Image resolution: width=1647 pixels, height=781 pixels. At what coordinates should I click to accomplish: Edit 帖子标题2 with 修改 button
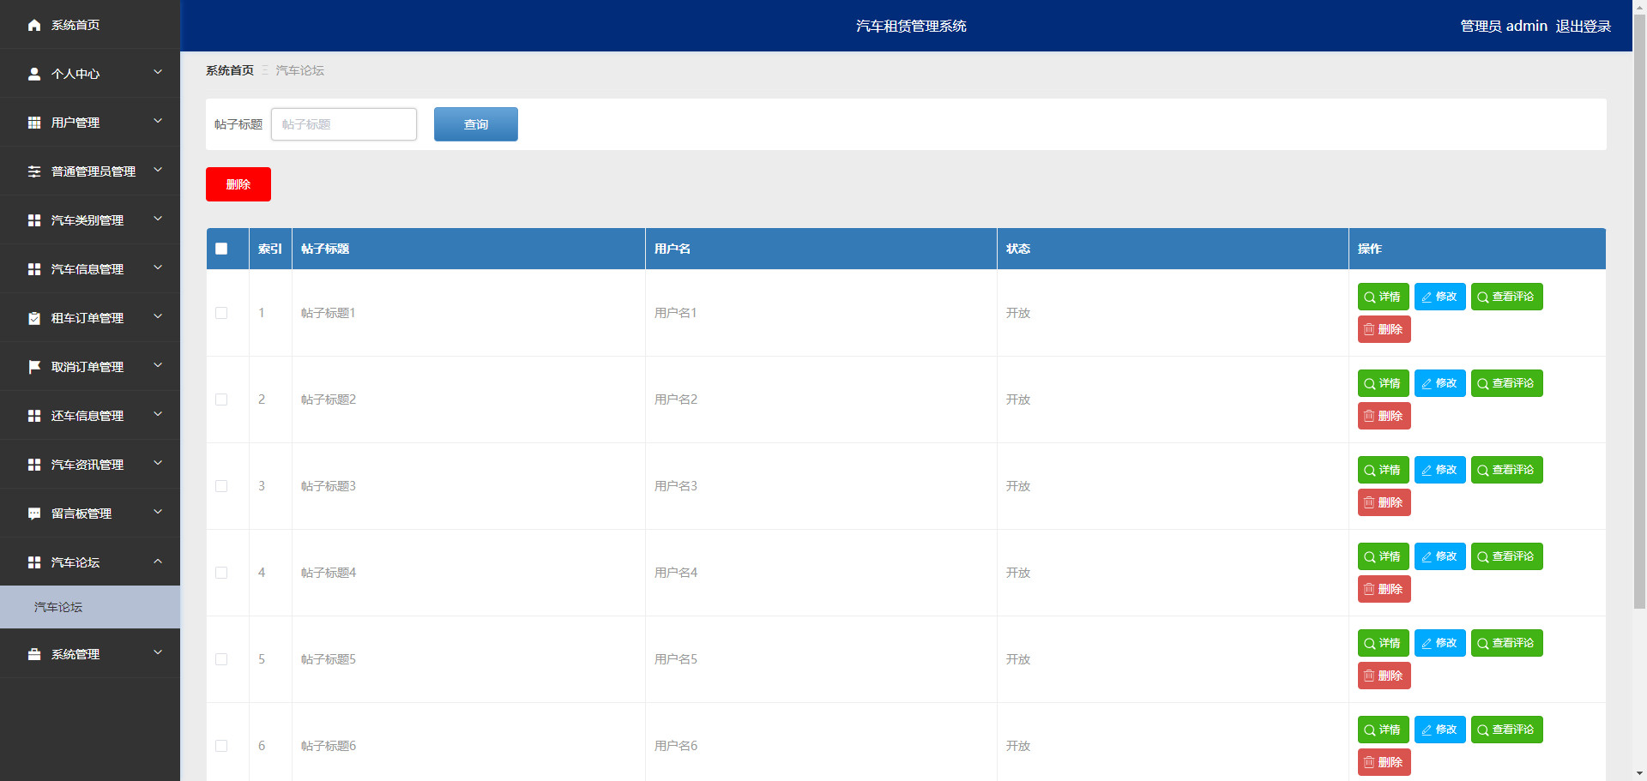coord(1439,383)
